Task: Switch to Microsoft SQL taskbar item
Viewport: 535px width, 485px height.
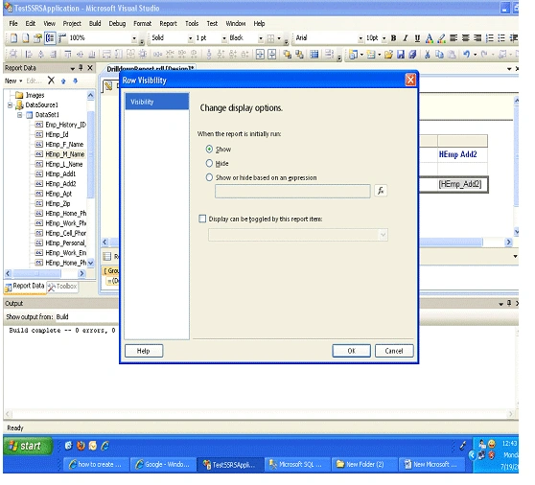Action: pyautogui.click(x=296, y=465)
